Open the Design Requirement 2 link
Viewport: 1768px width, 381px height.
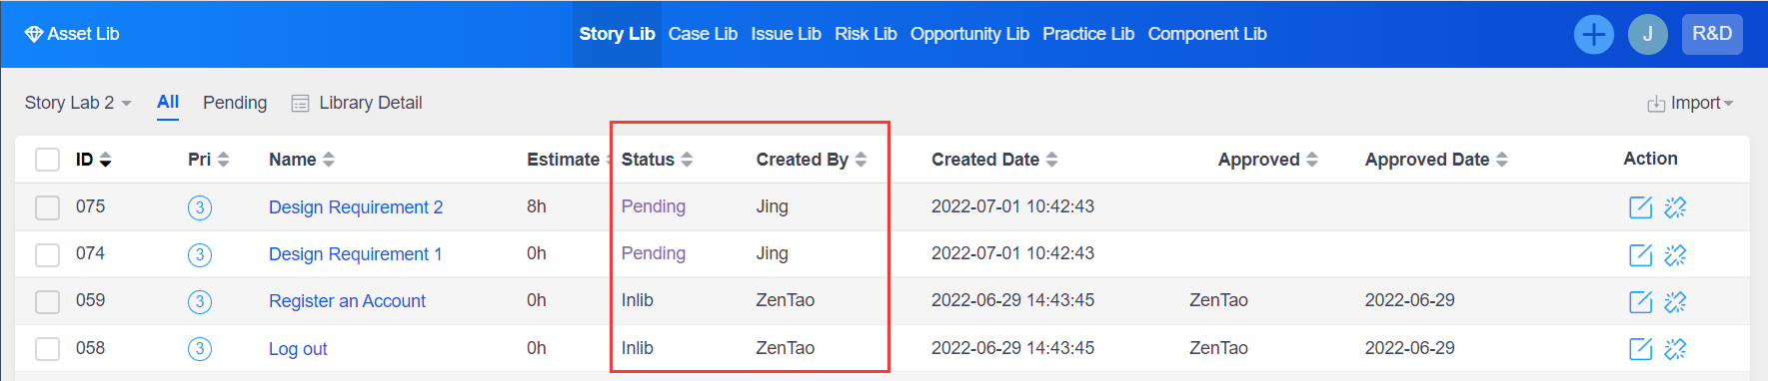(356, 207)
